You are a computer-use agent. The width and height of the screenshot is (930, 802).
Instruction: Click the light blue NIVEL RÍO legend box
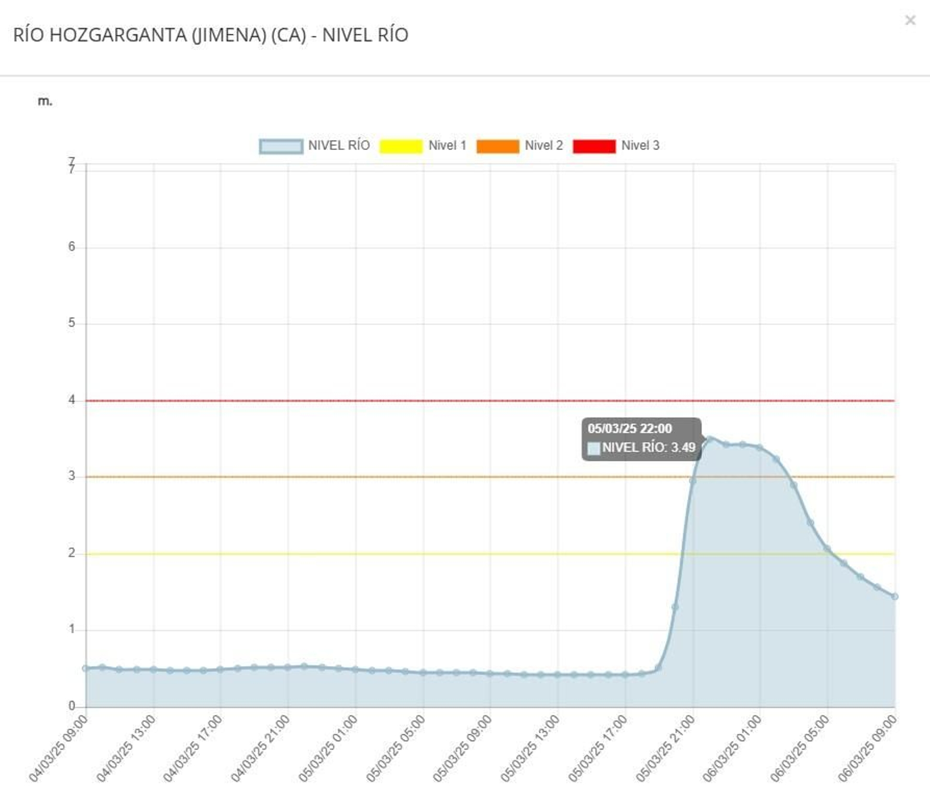281,146
